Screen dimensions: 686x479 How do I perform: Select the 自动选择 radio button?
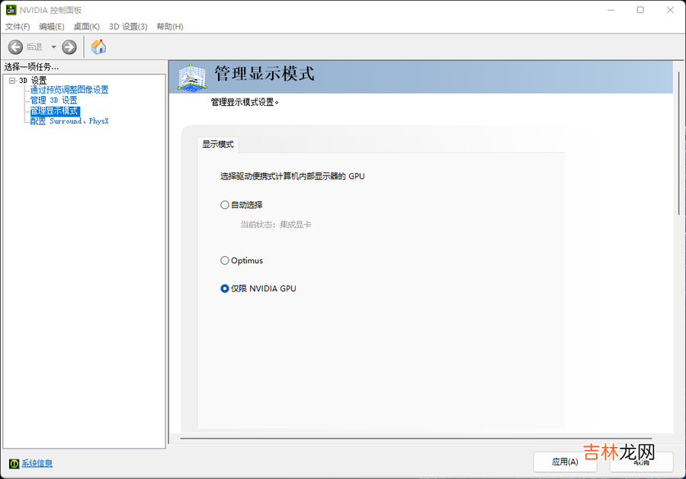(225, 204)
